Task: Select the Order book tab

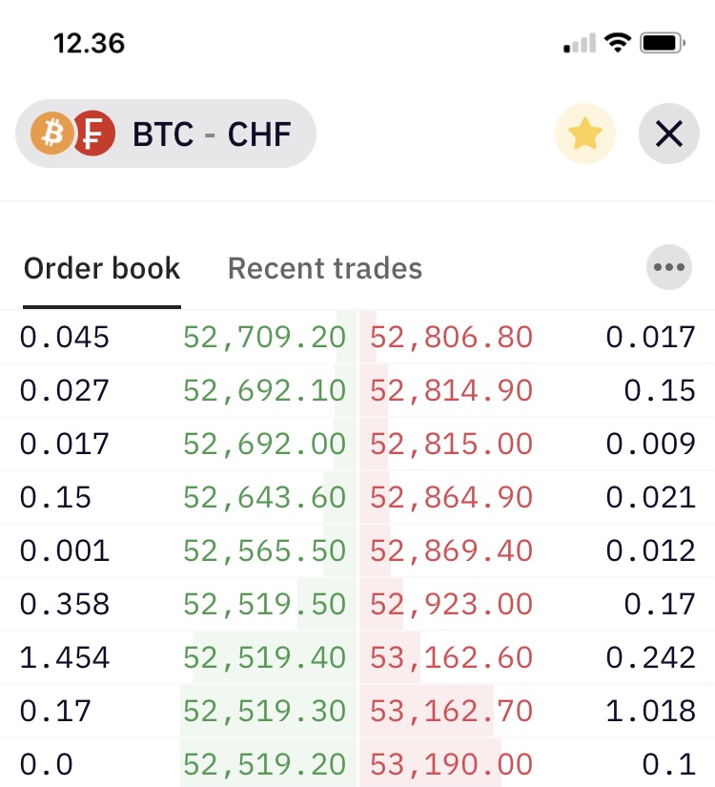Action: (102, 268)
